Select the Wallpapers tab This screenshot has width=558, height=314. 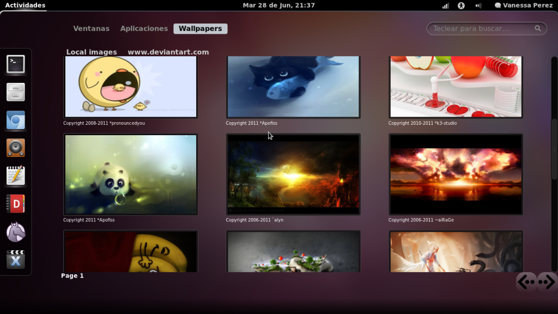point(201,28)
